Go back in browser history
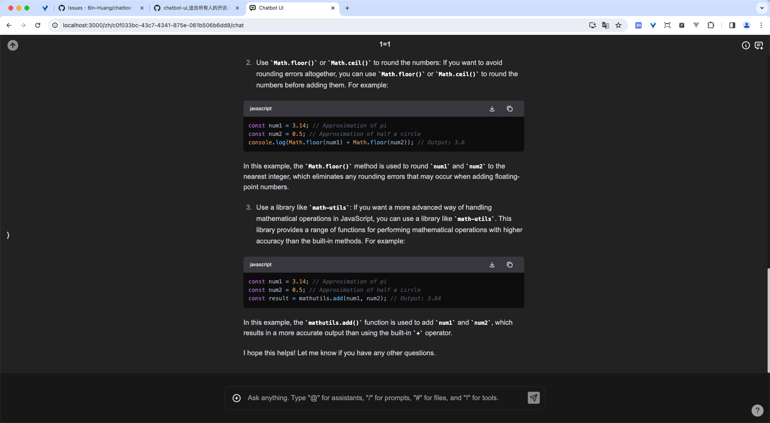Image resolution: width=770 pixels, height=423 pixels. point(9,25)
